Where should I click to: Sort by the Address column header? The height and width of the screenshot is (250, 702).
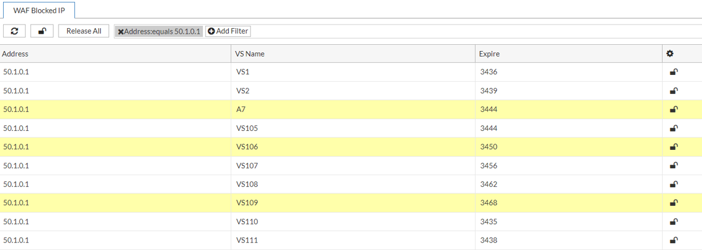coord(15,53)
